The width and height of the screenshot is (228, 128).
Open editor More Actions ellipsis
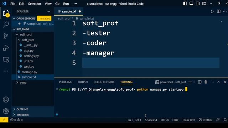(x=225, y=11)
